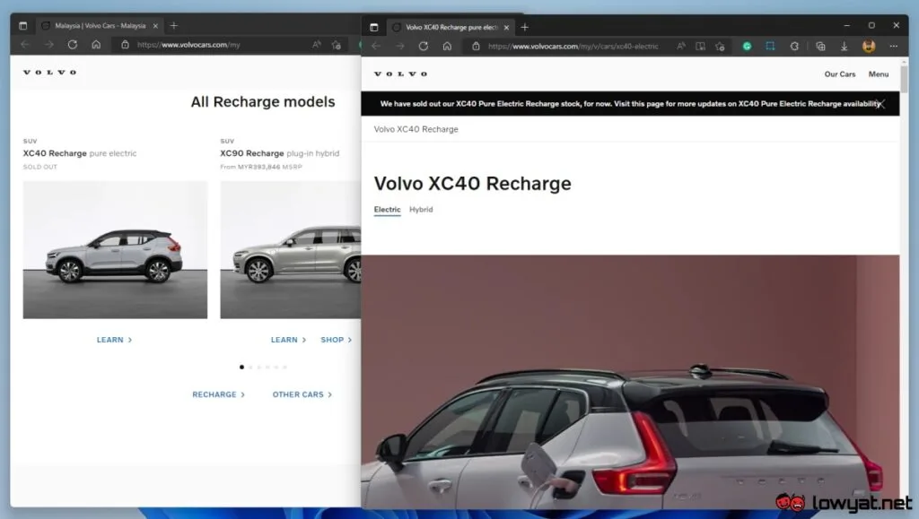The height and width of the screenshot is (519, 919).
Task: Open XC90 Recharge car thumbnail
Action: click(x=291, y=250)
